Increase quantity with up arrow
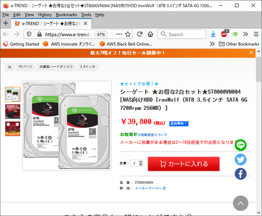 coord(141,162)
